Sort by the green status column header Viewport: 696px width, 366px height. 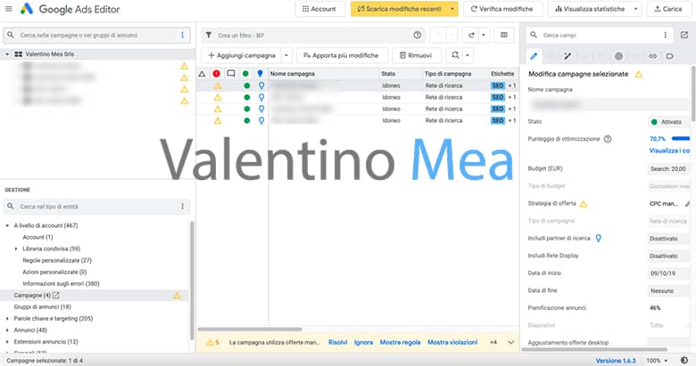point(245,74)
